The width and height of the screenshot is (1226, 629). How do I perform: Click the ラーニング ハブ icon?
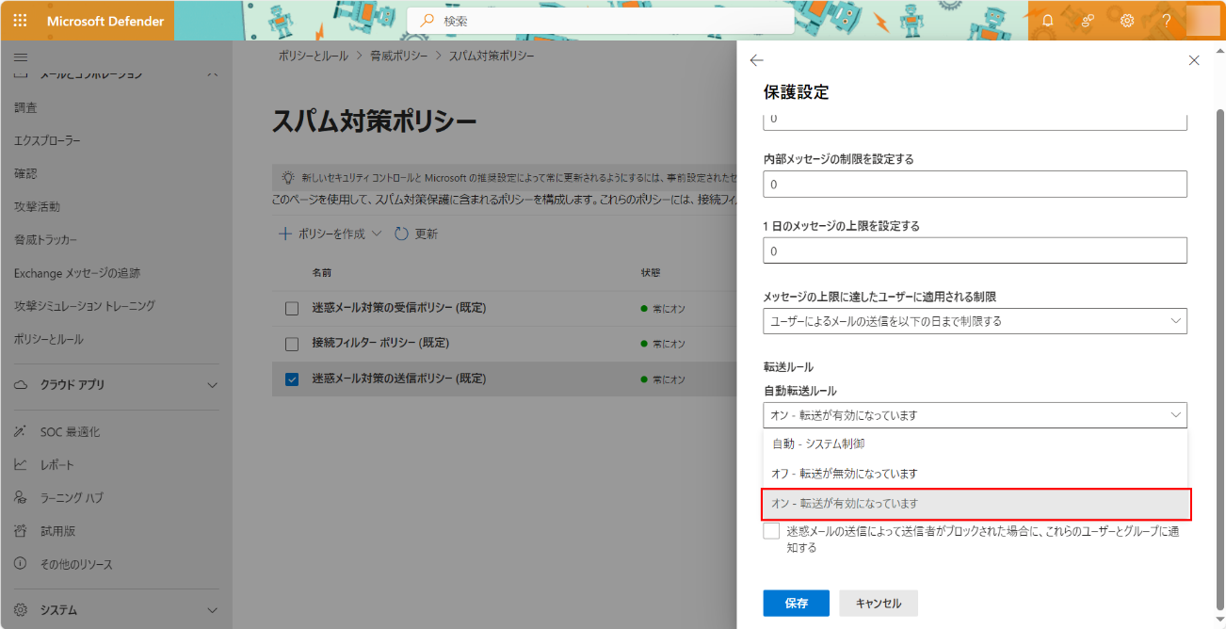pos(21,498)
